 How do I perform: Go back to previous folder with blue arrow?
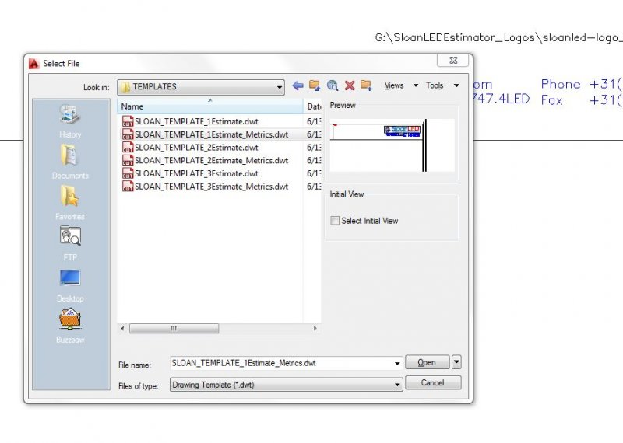[x=297, y=85]
